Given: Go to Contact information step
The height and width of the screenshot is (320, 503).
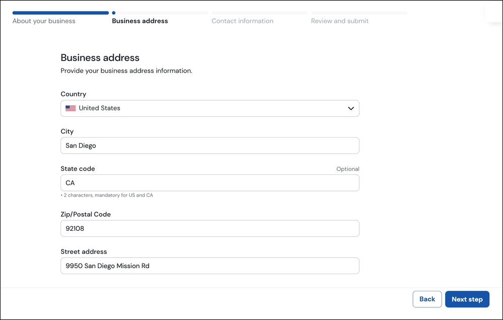Looking at the screenshot, I should (x=242, y=21).
